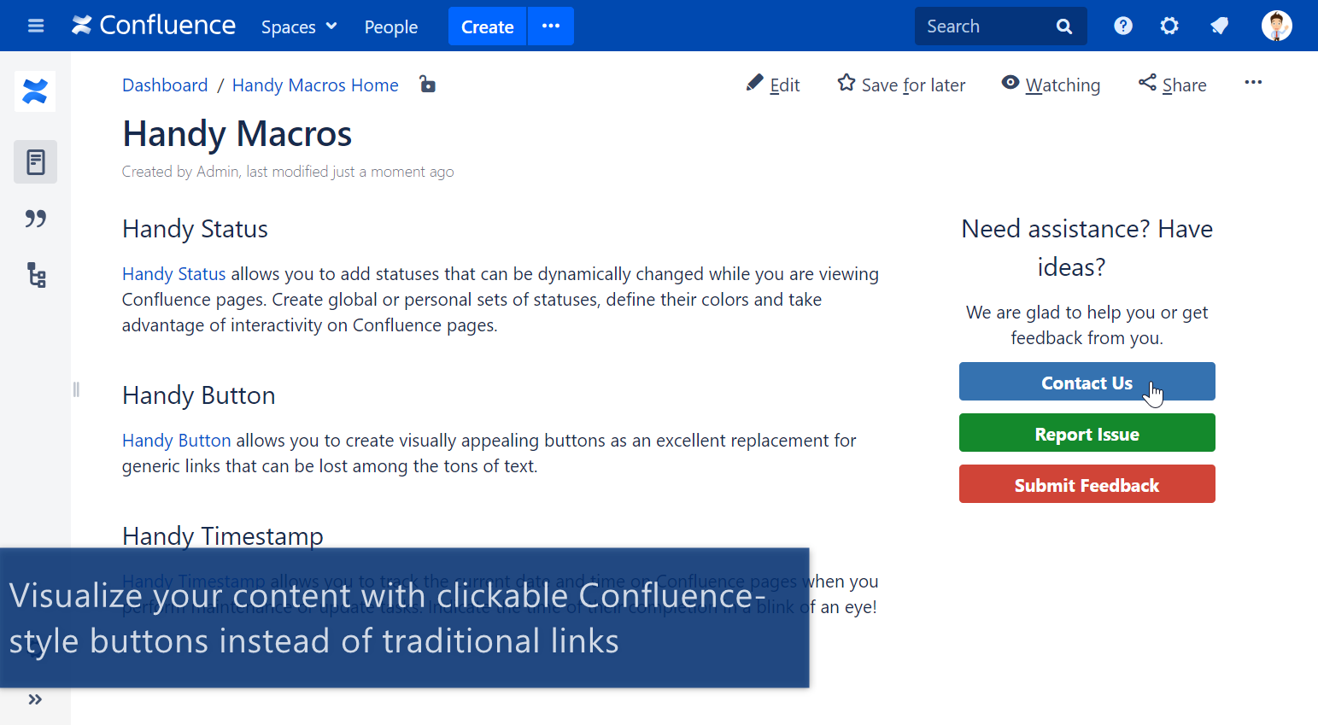This screenshot has width=1318, height=725.
Task: Click in the Search field
Action: pos(987,26)
